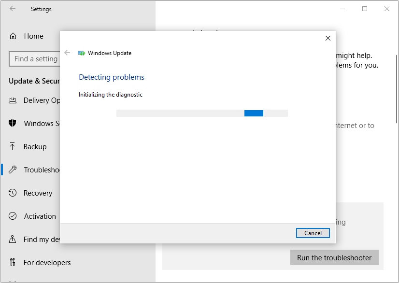Click the Windows Update icon in dialog header
Image resolution: width=399 pixels, height=283 pixels.
pyautogui.click(x=82, y=53)
